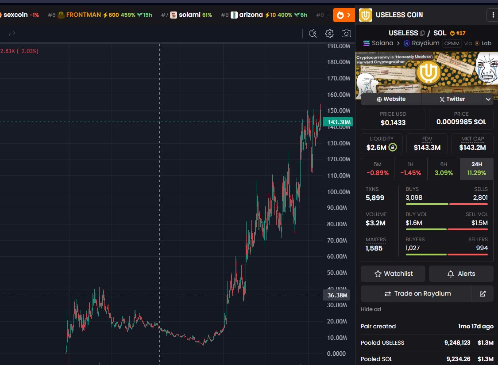Screen dimensions: 498x365
Task: Click the TXNS 5,899 value
Action: coord(375,198)
